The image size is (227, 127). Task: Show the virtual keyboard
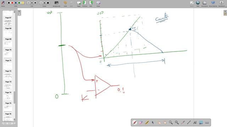click(207, 122)
